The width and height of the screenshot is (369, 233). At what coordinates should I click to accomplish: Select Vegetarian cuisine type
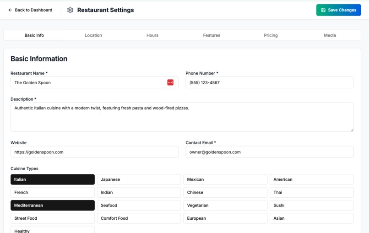tap(225, 205)
